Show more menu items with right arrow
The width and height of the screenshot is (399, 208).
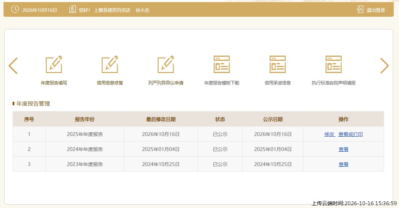click(385, 66)
